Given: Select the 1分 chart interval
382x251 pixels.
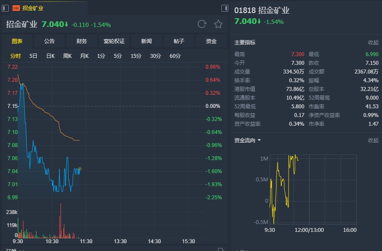Looking at the screenshot, I should click(x=101, y=56).
